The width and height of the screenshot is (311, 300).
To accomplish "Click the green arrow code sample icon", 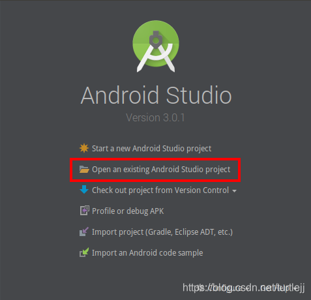I will pyautogui.click(x=84, y=252).
